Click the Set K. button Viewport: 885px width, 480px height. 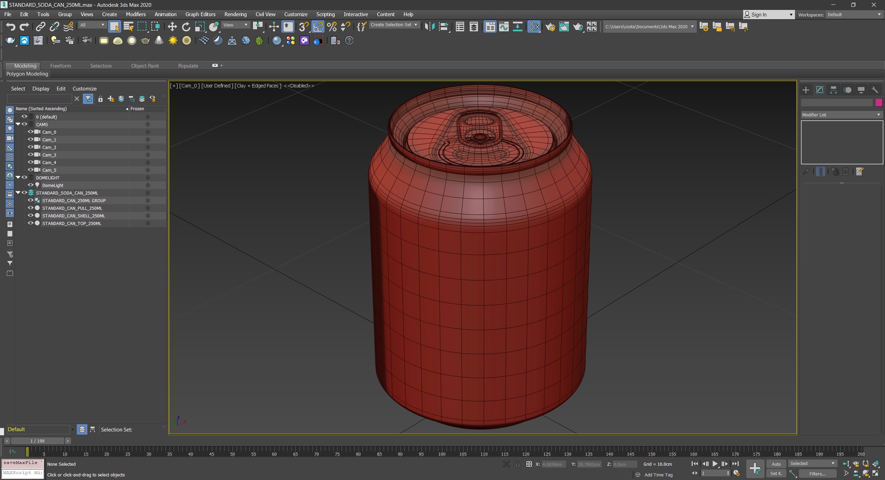tap(776, 474)
